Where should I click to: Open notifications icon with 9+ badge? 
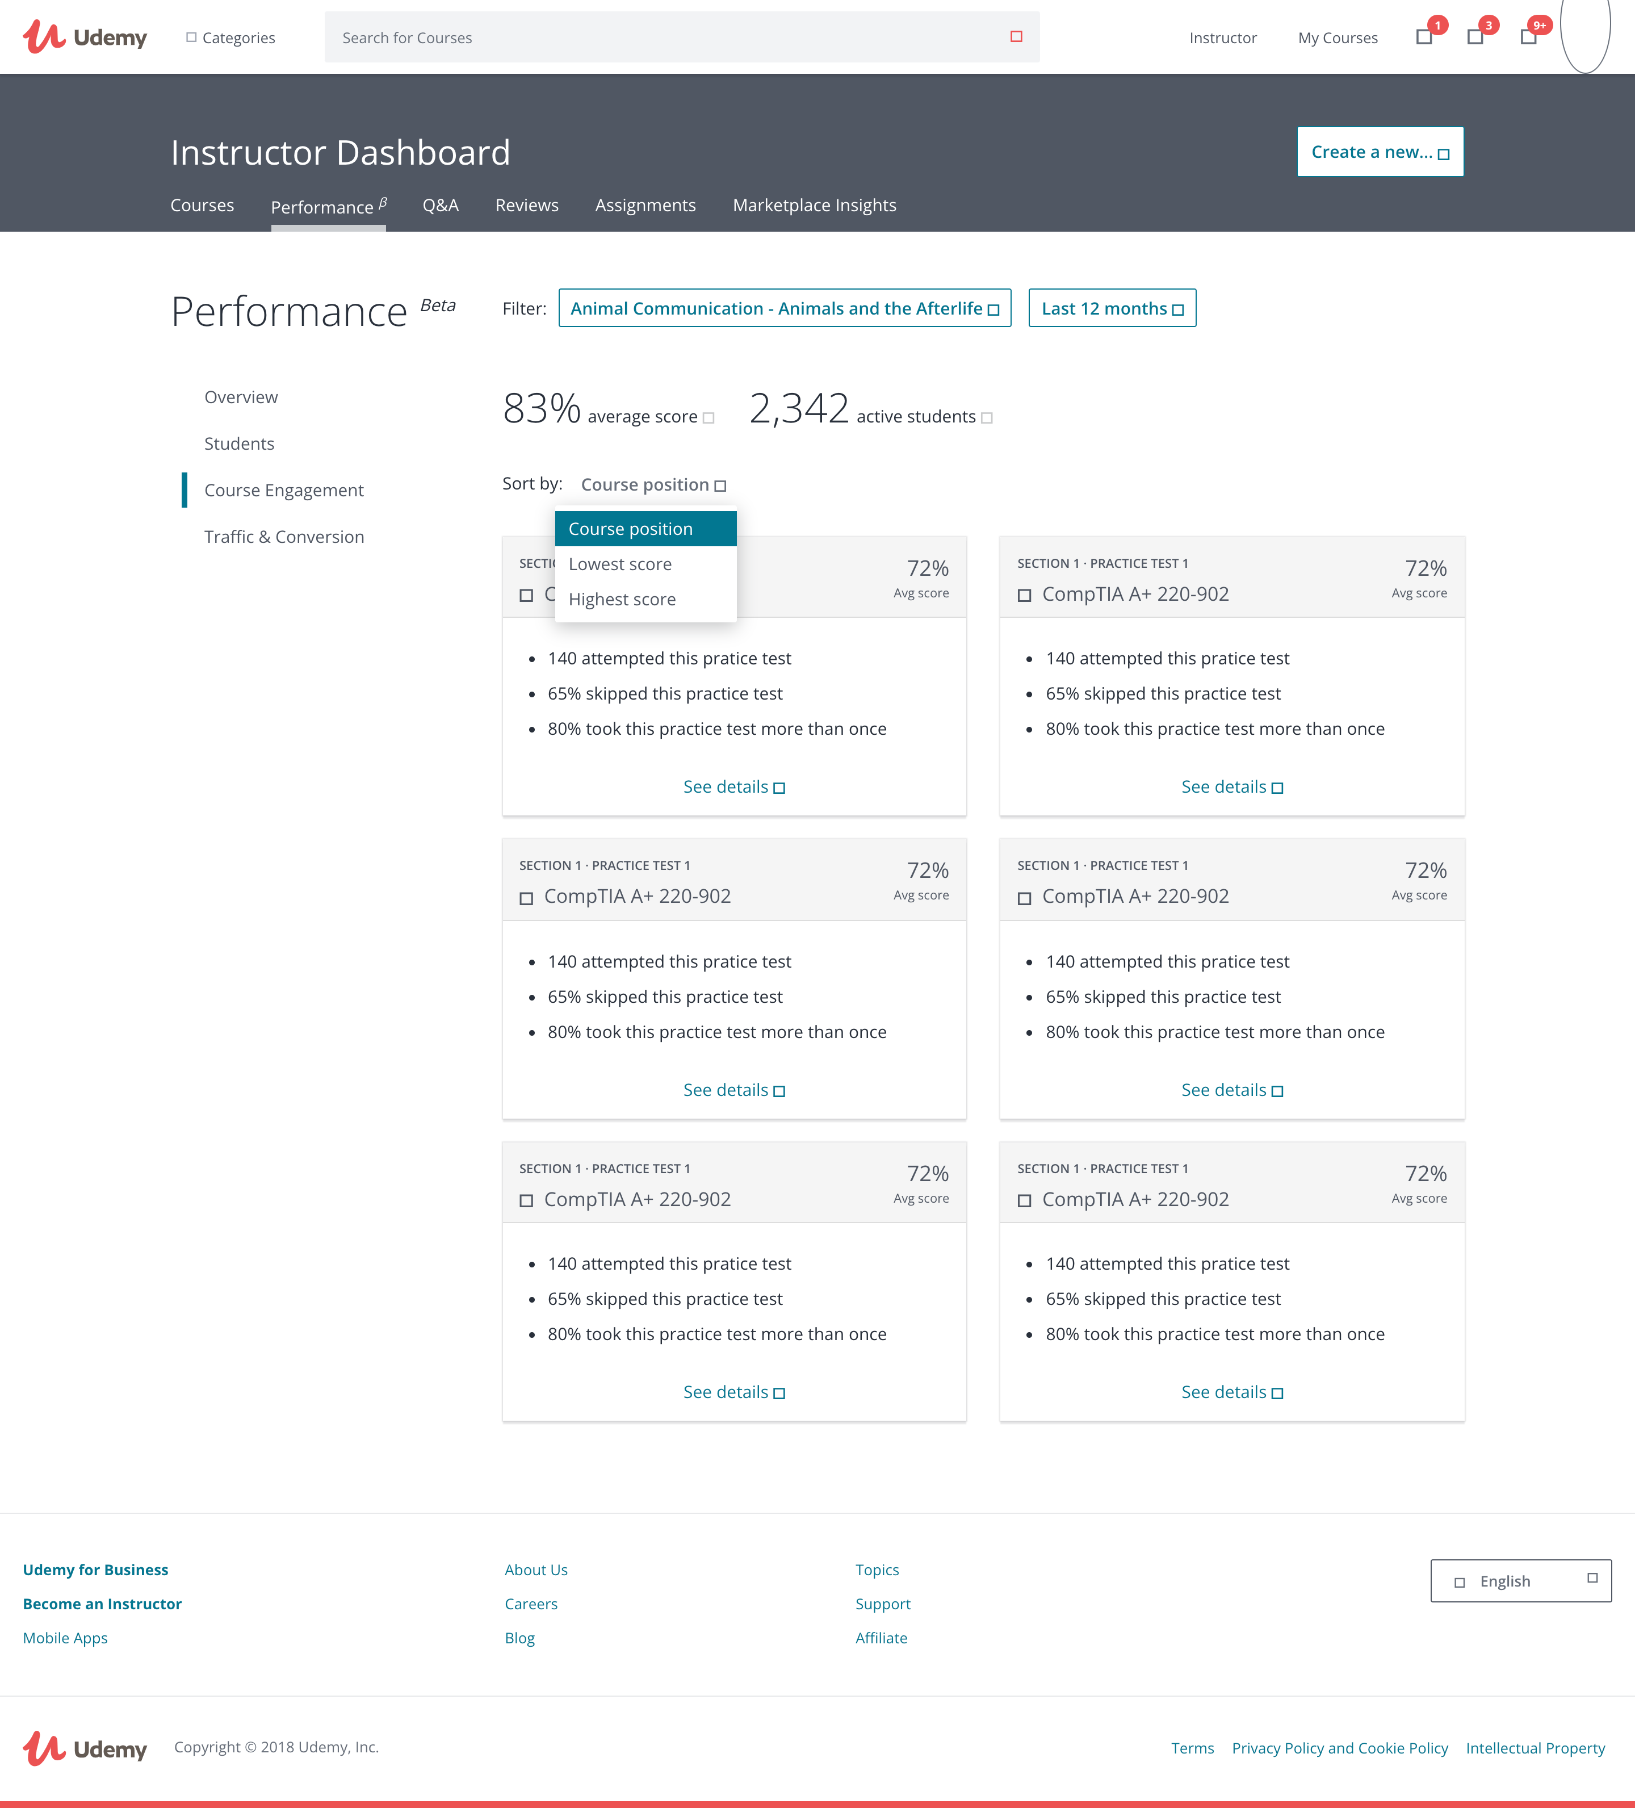pos(1528,37)
